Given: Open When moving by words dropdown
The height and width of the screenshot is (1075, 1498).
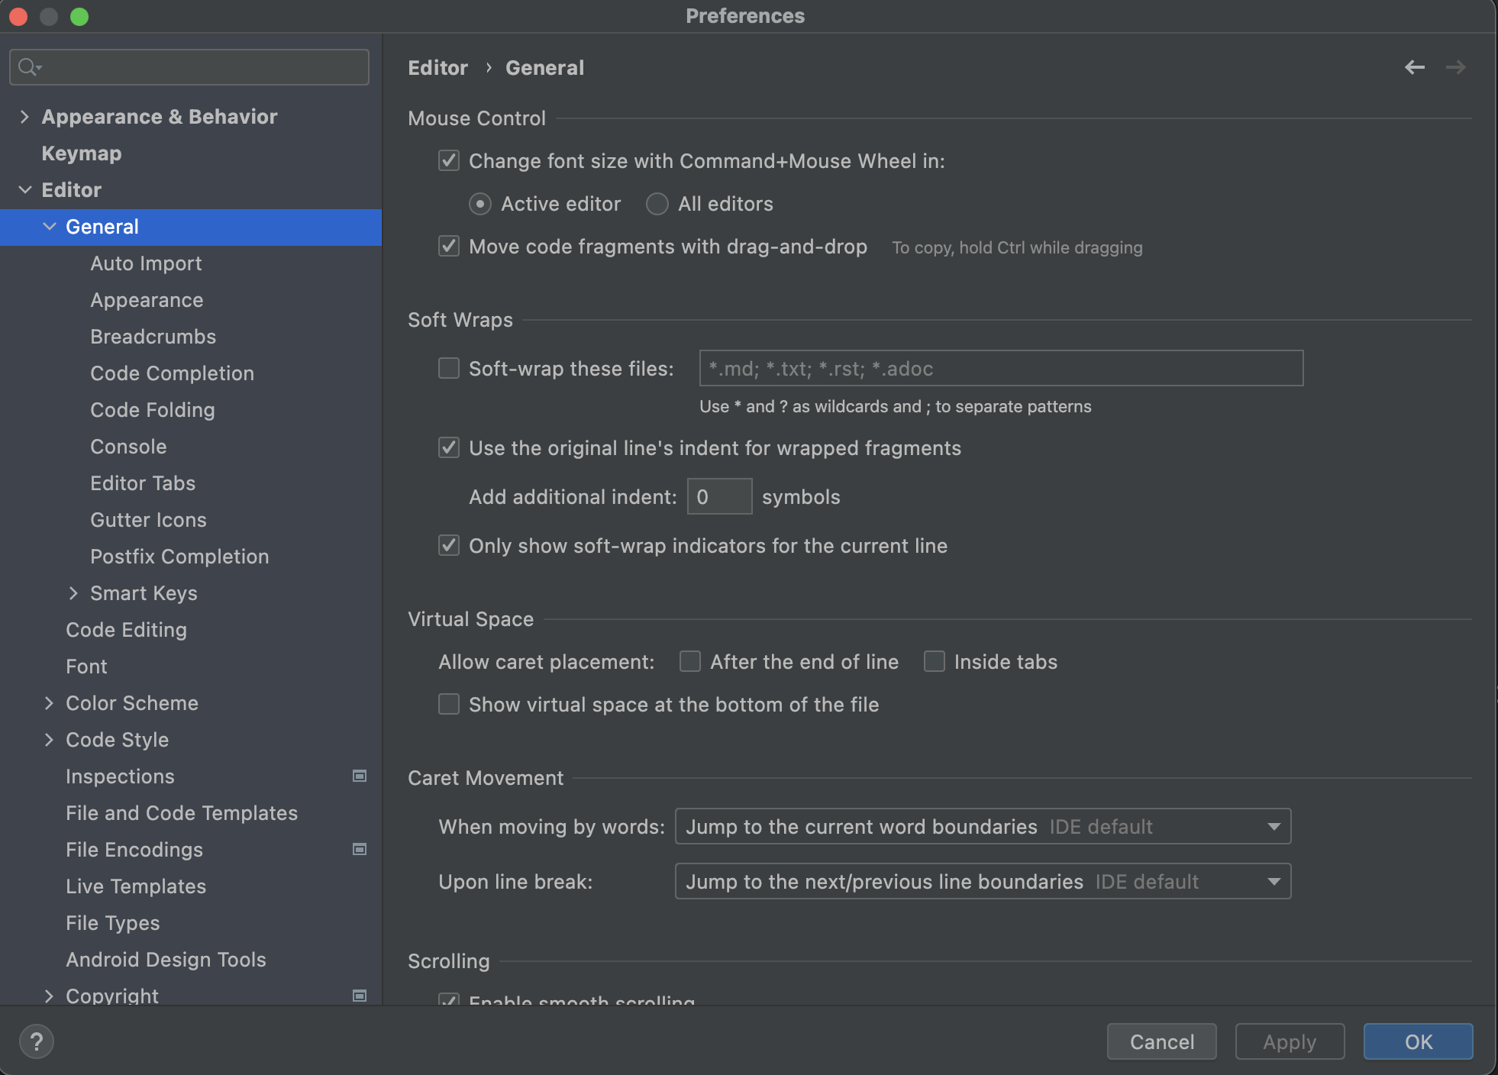Looking at the screenshot, I should tap(983, 826).
